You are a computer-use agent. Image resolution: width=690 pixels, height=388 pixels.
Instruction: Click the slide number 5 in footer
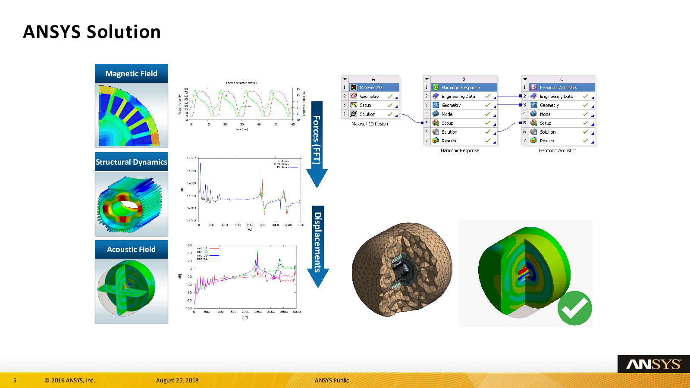(x=15, y=380)
